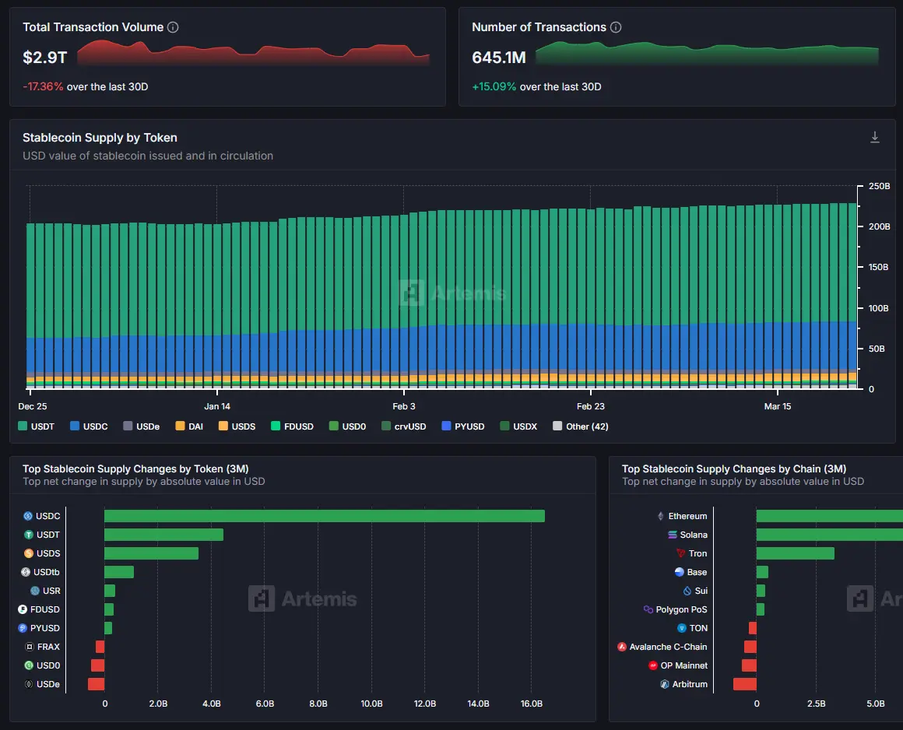Toggle Other (42) series in chart legend
903x730 pixels.
pos(581,426)
